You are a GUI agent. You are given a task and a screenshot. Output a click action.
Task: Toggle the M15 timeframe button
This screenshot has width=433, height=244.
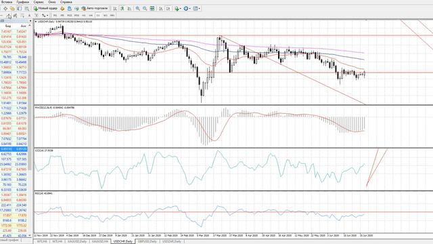(69, 16)
